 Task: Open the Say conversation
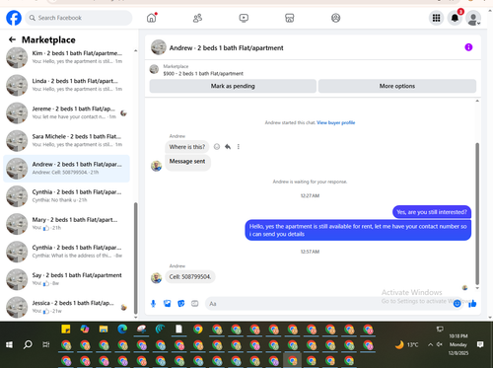coord(67,279)
